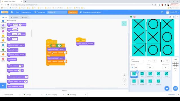Select the second sprite with circle costume
Viewport: 180px width, 101px height.
click(142, 74)
